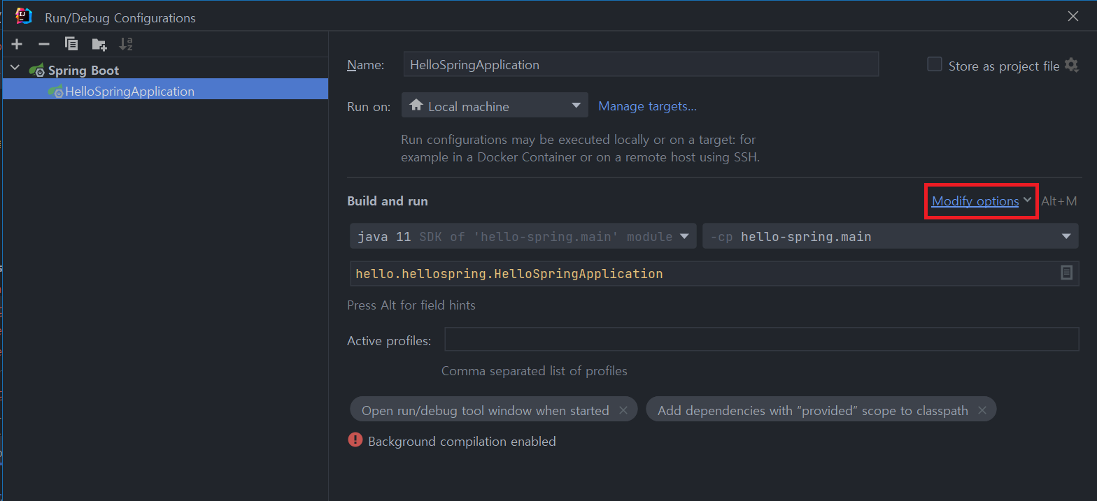Viewport: 1097px width, 501px height.
Task: Close the Run/Debug Configurations dialog
Action: tap(1073, 16)
